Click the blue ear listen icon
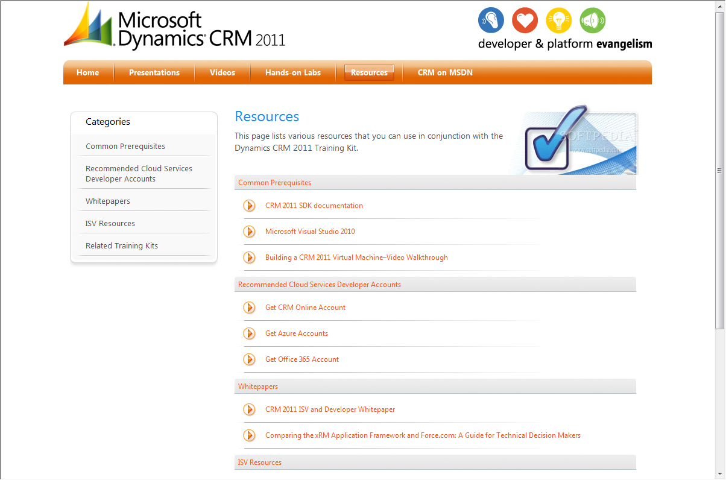This screenshot has height=480, width=726. coord(491,21)
